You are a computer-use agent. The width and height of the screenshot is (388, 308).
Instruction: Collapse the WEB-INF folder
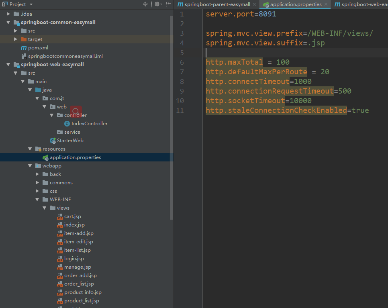37,200
